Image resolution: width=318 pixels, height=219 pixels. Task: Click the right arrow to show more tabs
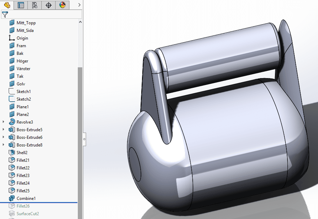click(x=79, y=5)
